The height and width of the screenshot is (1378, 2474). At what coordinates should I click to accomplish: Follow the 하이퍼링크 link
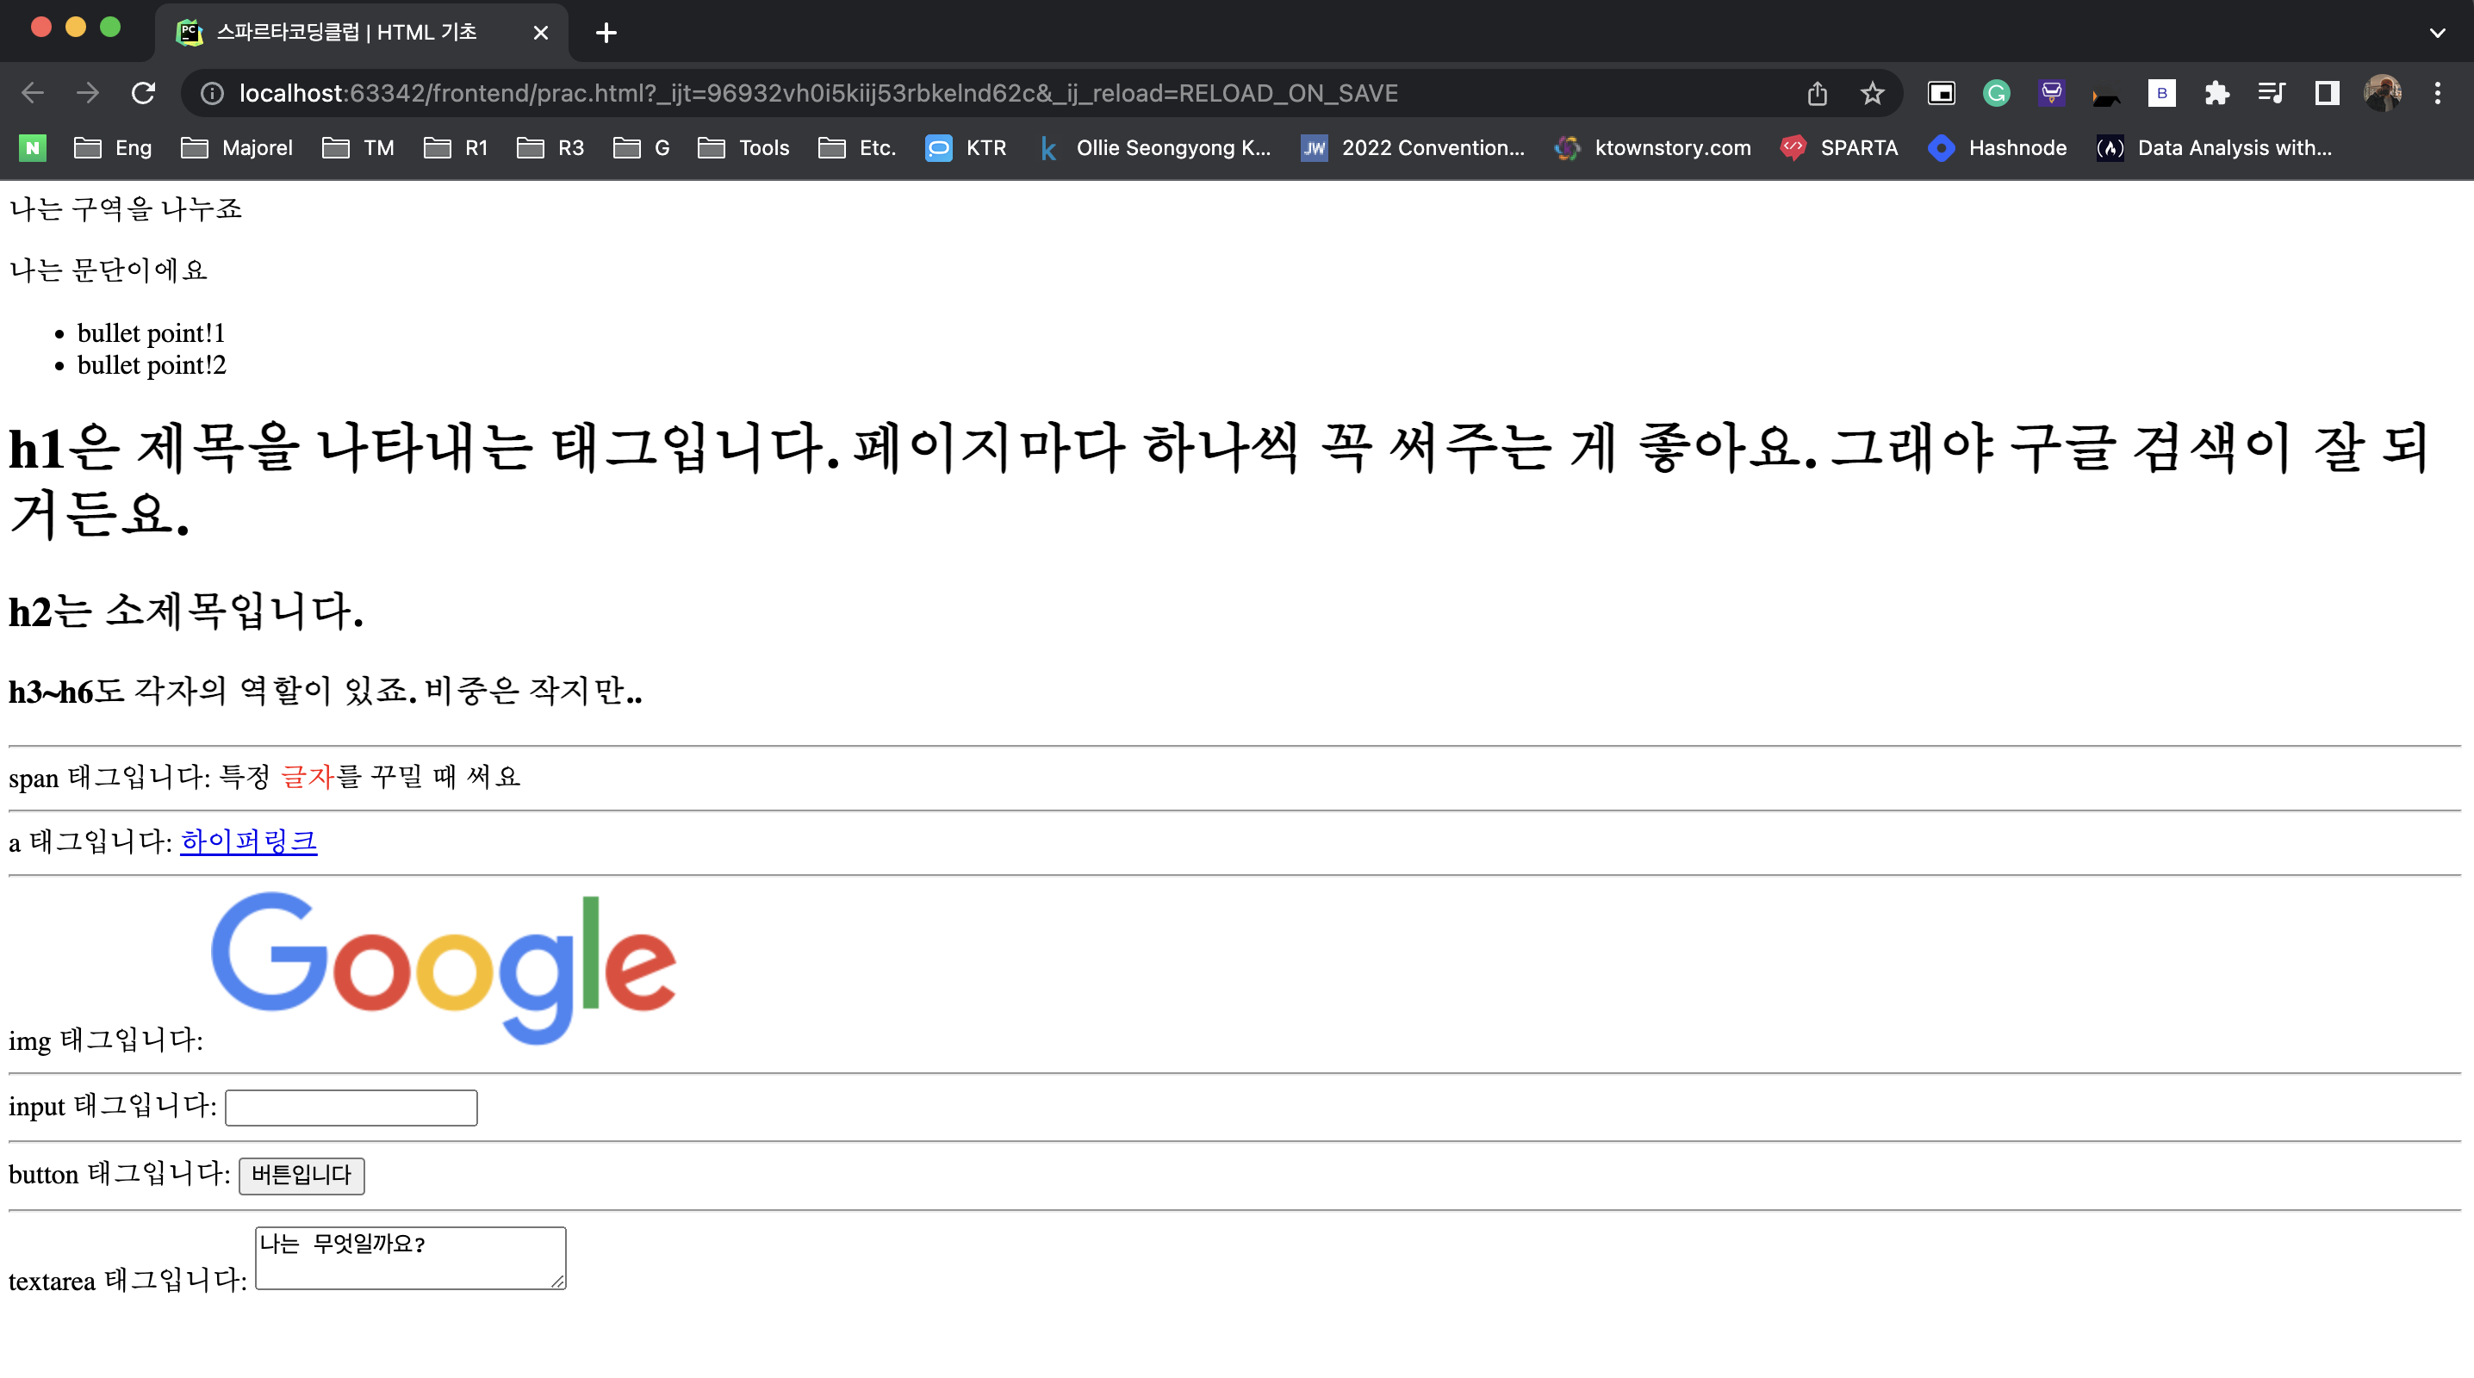pos(249,841)
